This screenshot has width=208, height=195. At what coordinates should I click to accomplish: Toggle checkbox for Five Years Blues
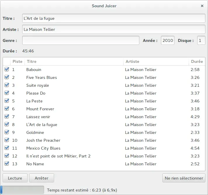(x=7, y=77)
